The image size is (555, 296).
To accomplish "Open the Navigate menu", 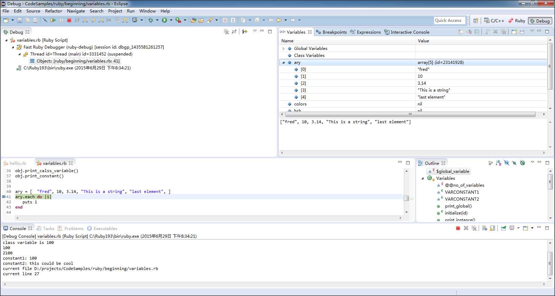I will tap(76, 11).
